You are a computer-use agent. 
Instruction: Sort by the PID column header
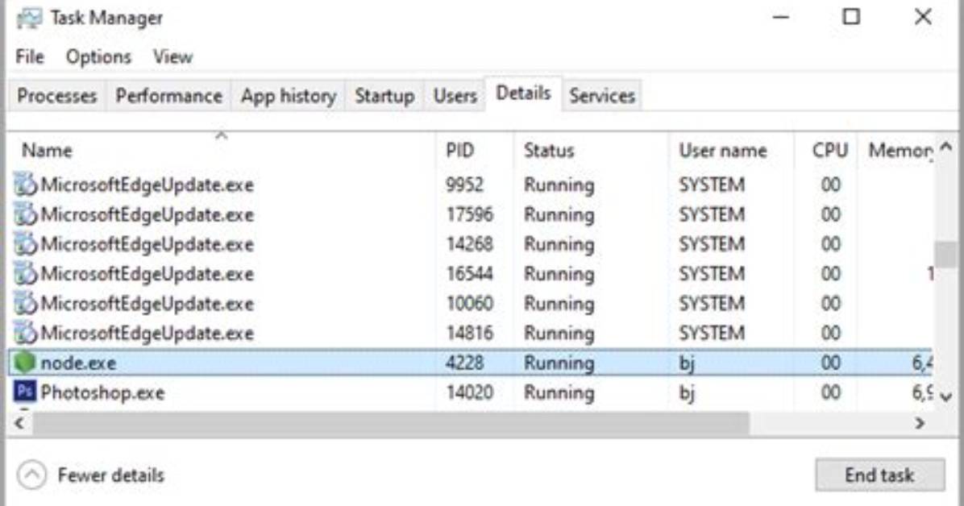474,151
